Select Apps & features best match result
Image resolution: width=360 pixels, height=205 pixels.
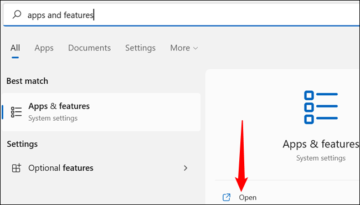tap(101, 112)
